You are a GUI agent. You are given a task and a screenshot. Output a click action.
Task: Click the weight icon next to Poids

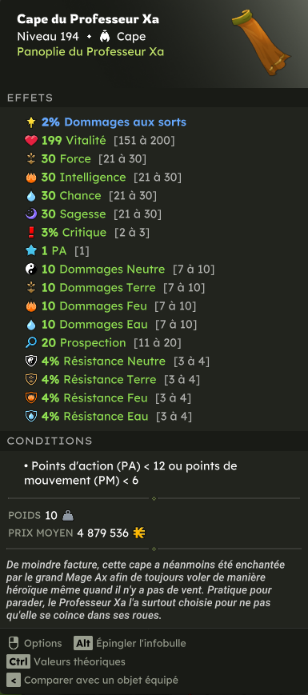[68, 516]
